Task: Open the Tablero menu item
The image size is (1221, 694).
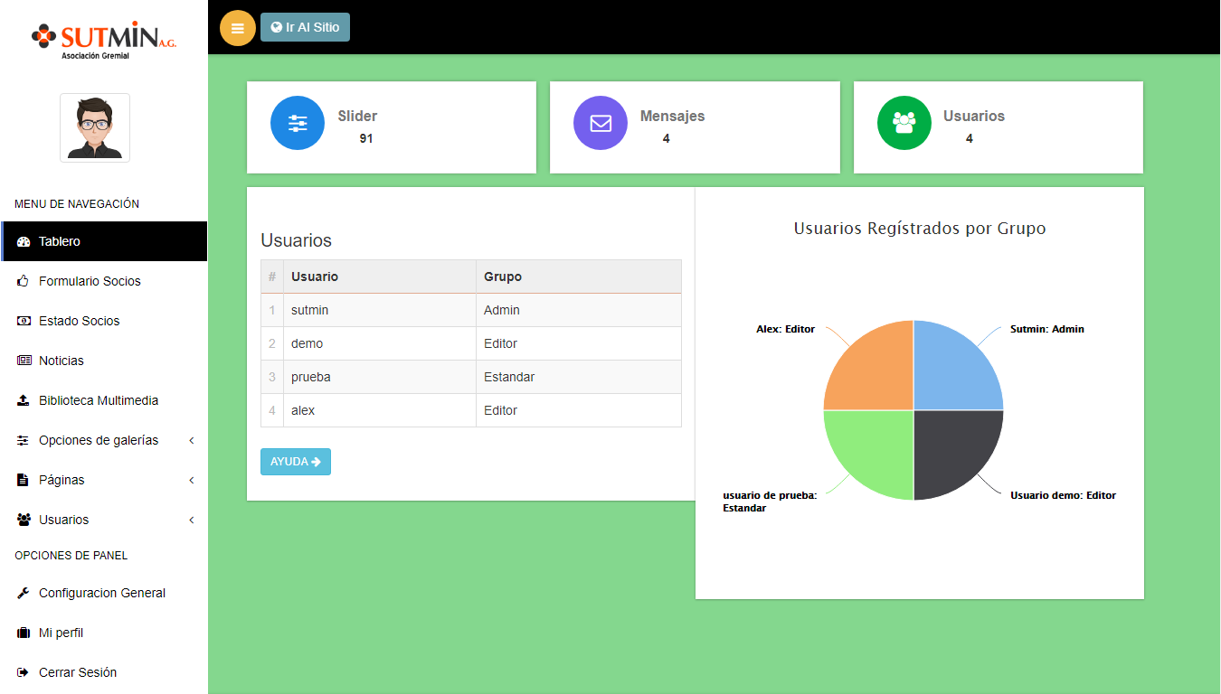Action: coord(60,241)
